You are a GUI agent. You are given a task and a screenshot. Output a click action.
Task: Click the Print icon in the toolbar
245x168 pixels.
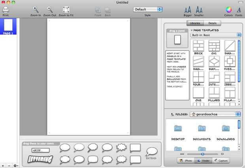pos(6,10)
